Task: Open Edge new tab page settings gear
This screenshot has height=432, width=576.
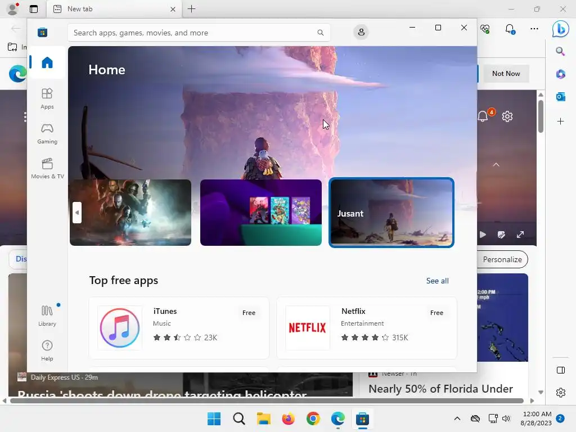Action: 507,116
